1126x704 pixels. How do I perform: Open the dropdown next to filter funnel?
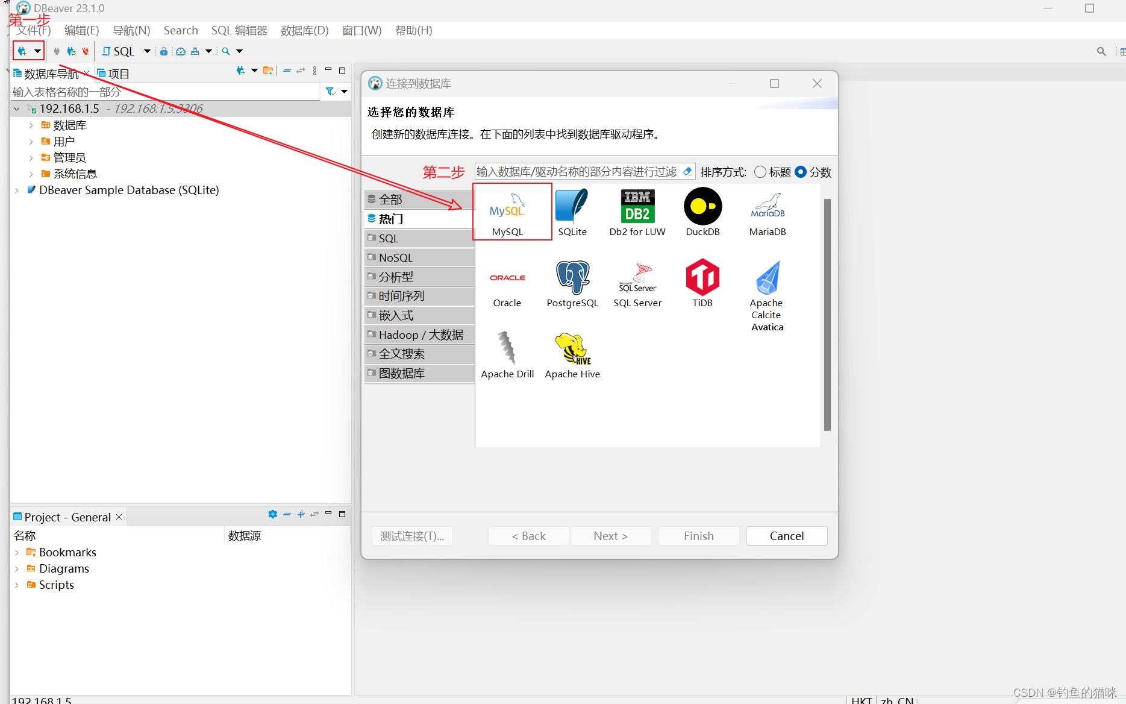pyautogui.click(x=344, y=92)
